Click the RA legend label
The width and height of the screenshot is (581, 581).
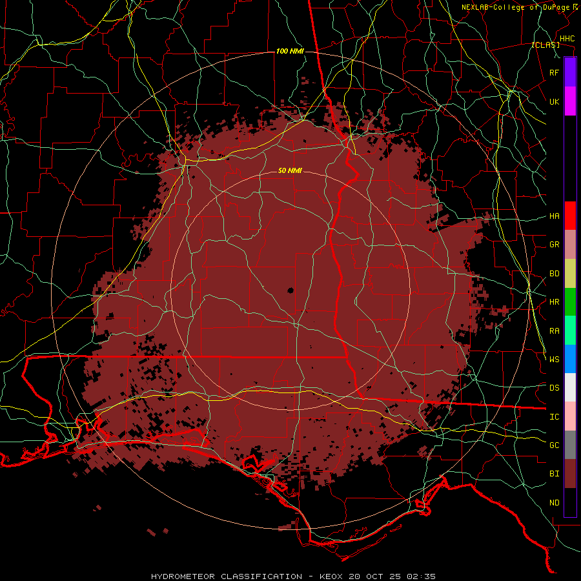coord(554,331)
